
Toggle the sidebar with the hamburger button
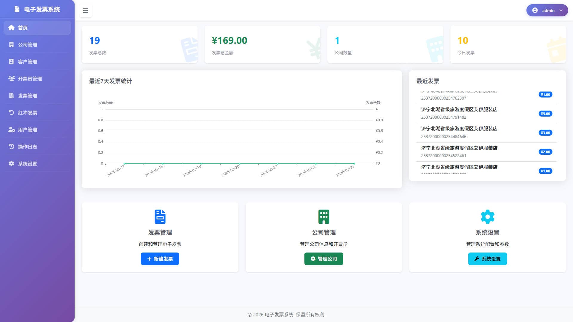coord(86,10)
